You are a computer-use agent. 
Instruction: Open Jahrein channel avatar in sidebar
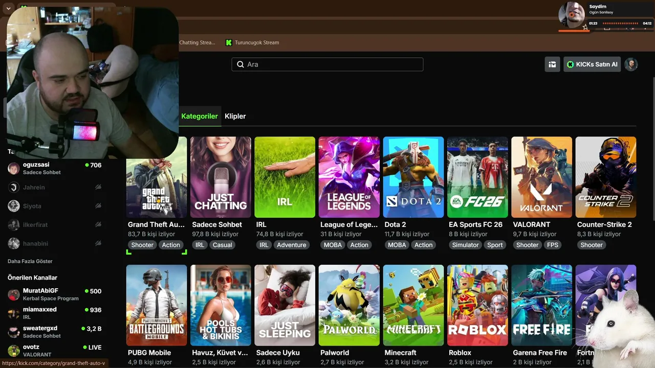tap(14, 187)
